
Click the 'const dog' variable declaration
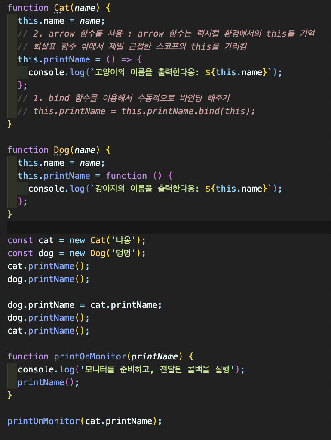(31, 253)
